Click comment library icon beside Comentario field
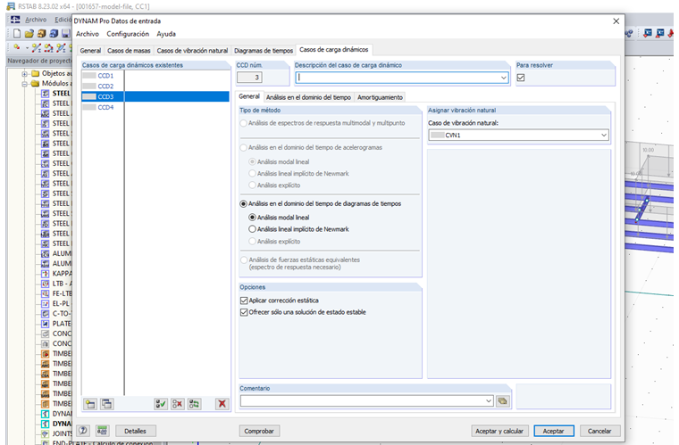The image size is (679, 445). click(x=502, y=401)
